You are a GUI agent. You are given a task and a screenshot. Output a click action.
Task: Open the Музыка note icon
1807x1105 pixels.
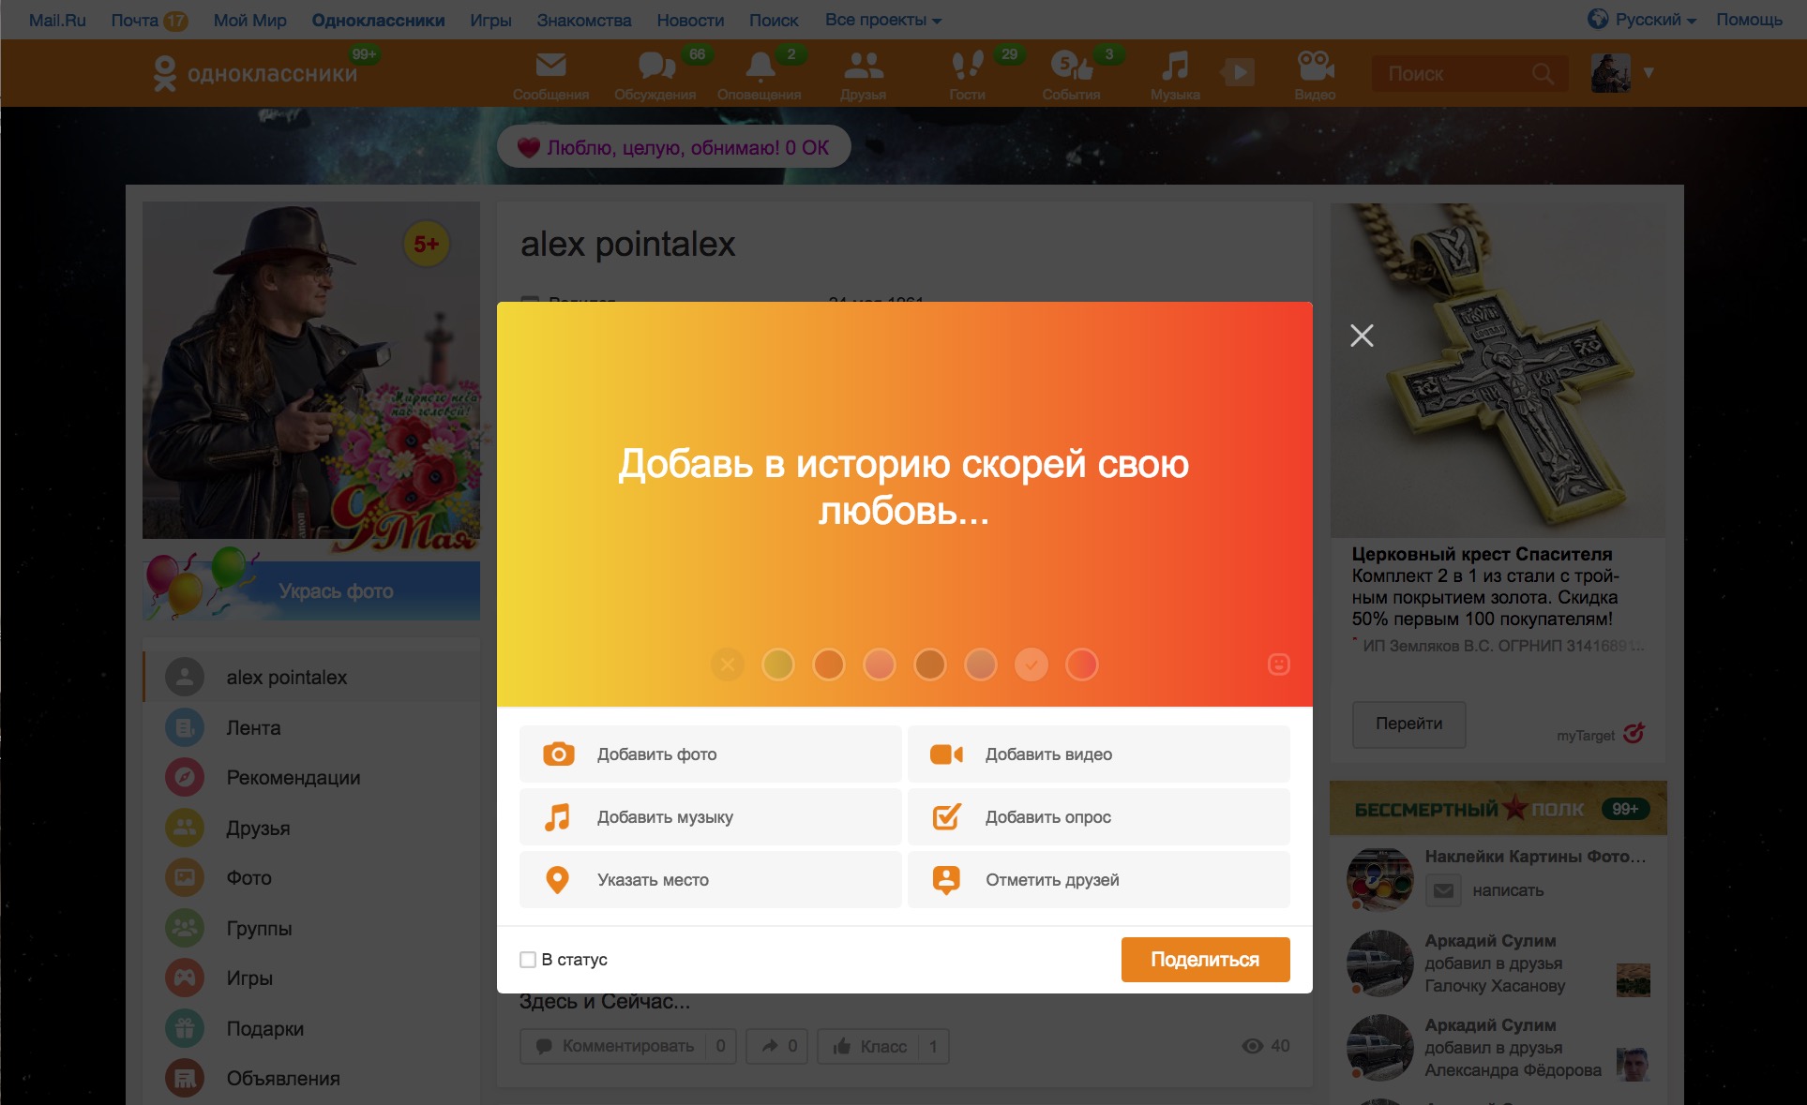click(x=1175, y=66)
